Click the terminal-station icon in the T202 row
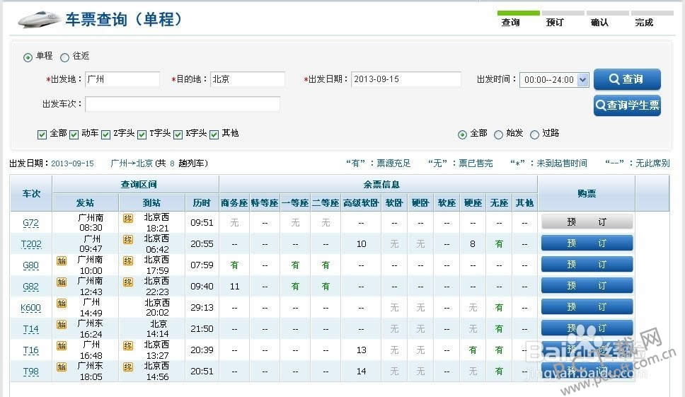 coord(128,239)
